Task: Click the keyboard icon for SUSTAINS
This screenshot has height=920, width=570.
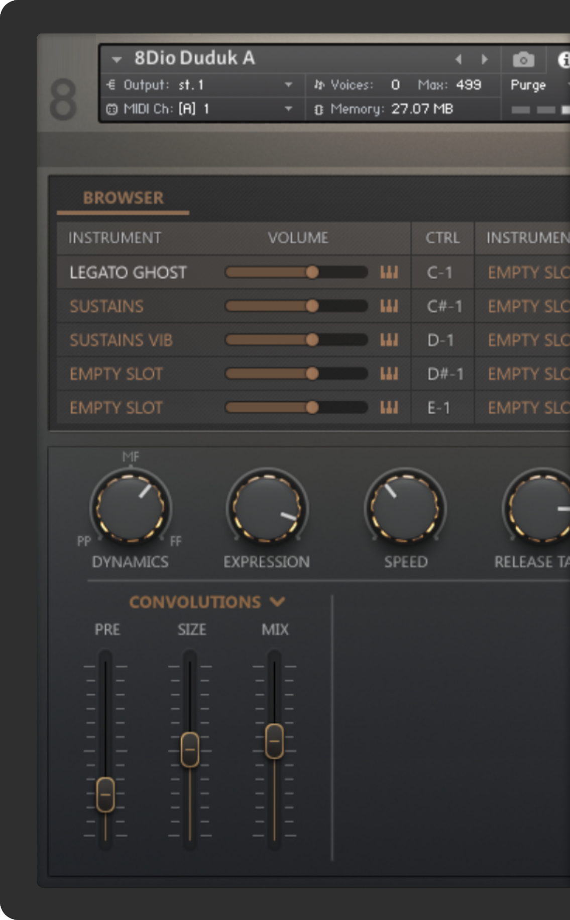Action: click(x=389, y=306)
